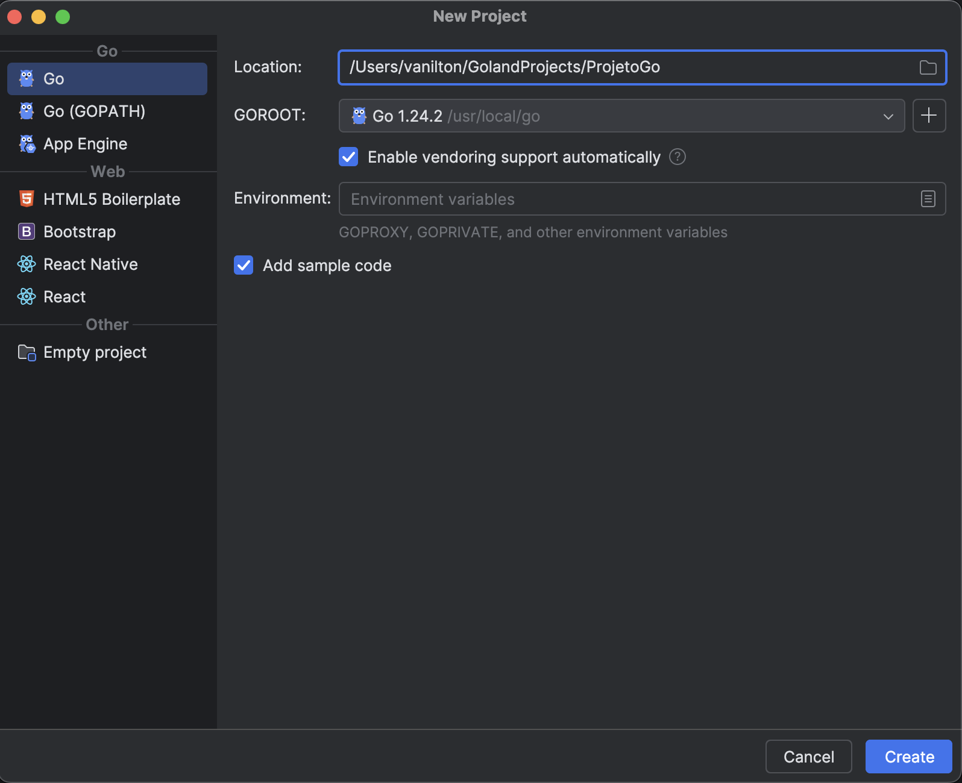This screenshot has width=962, height=783.
Task: Add a new GOROOT SDK with plus
Action: pyautogui.click(x=929, y=116)
